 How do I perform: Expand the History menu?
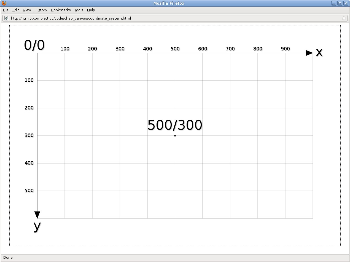(41, 10)
